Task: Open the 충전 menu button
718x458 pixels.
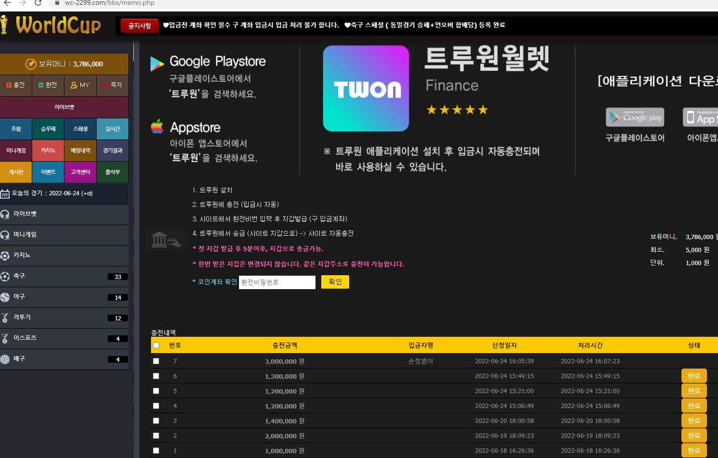Action: pyautogui.click(x=16, y=85)
